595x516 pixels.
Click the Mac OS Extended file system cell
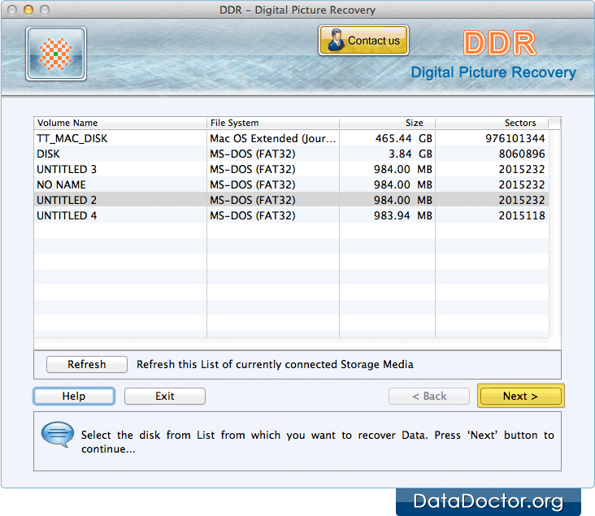(x=273, y=138)
